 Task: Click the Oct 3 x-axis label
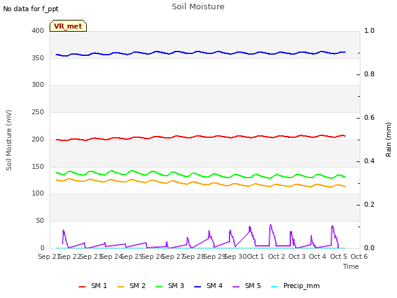(x=297, y=256)
